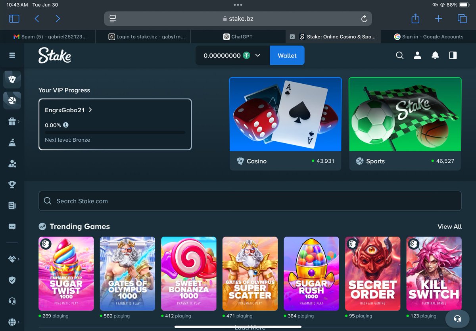This screenshot has height=331, width=476.
Task: Click the Next level: Bronze text
Action: click(x=67, y=140)
